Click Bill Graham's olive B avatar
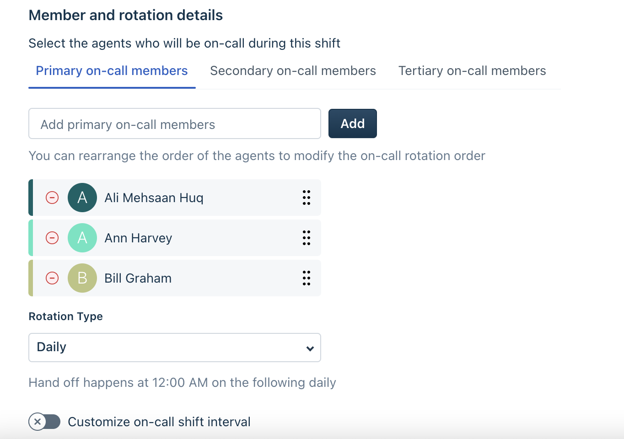The width and height of the screenshot is (624, 439). pos(82,278)
